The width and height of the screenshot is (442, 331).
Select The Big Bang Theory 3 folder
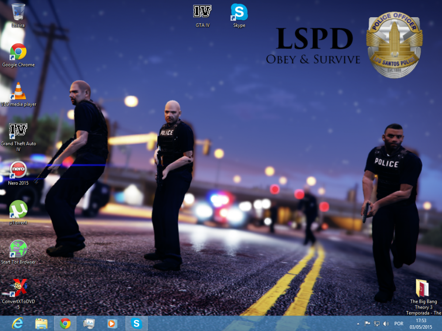423,297
